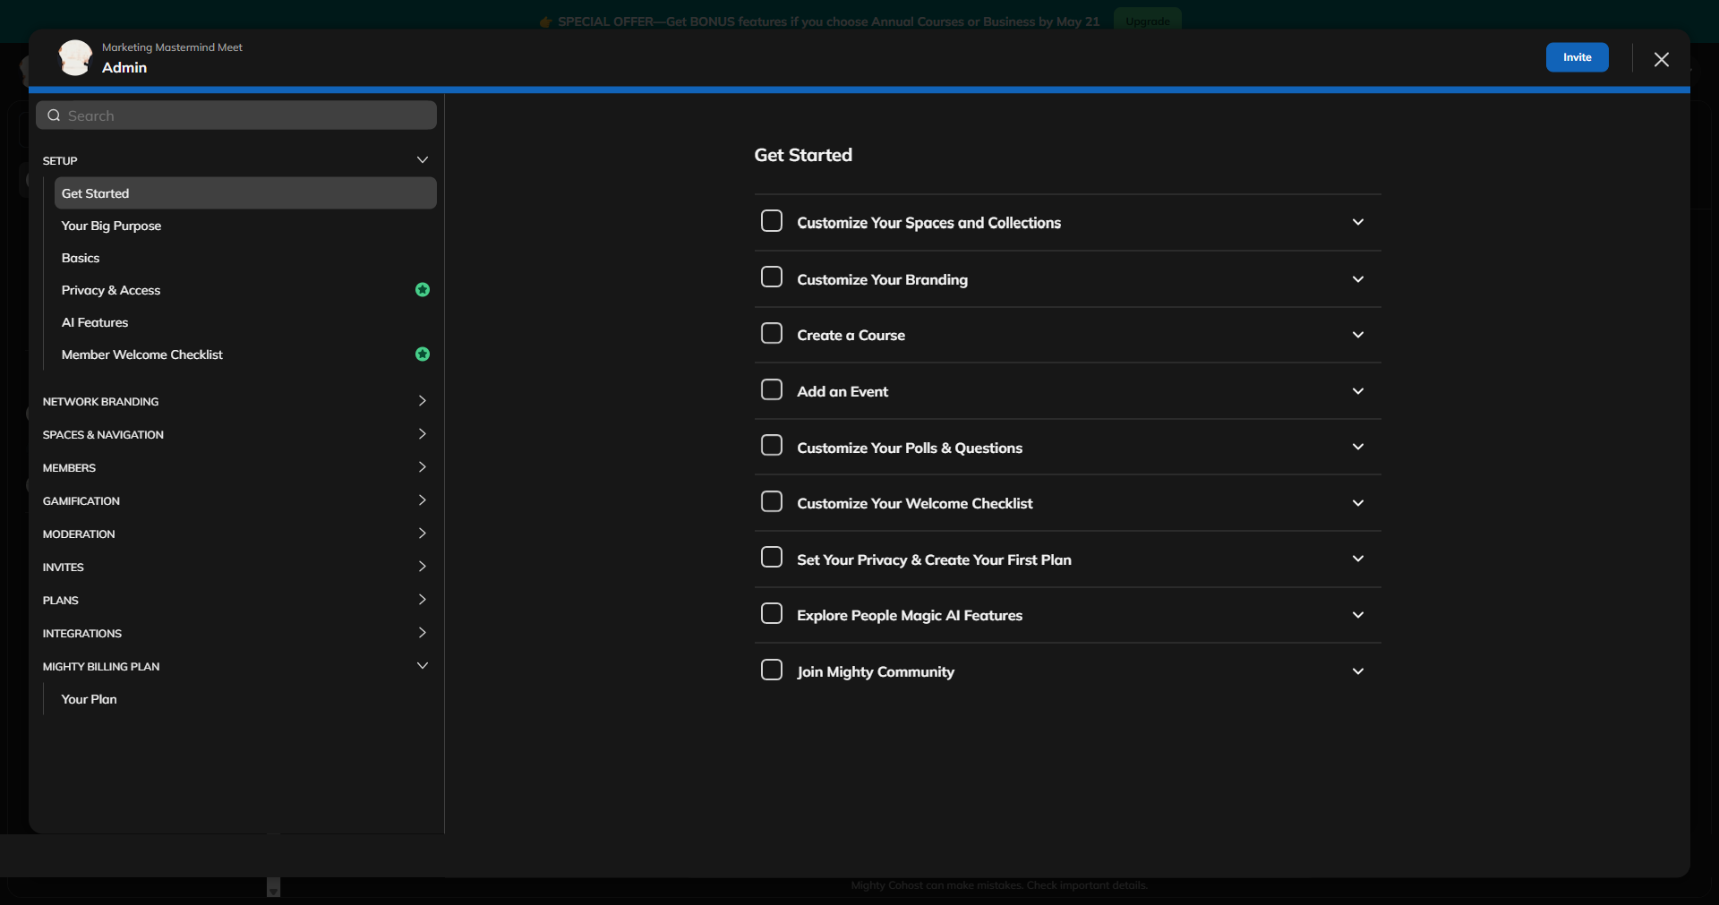Collapse the Mighty Billing Plan section
The width and height of the screenshot is (1719, 905).
click(422, 666)
